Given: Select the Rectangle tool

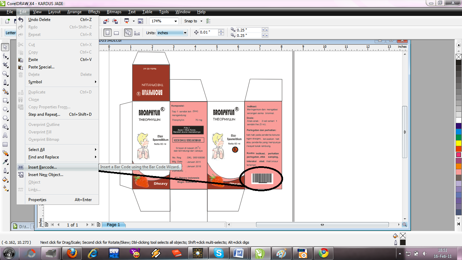Looking at the screenshot, I should 5,100.
